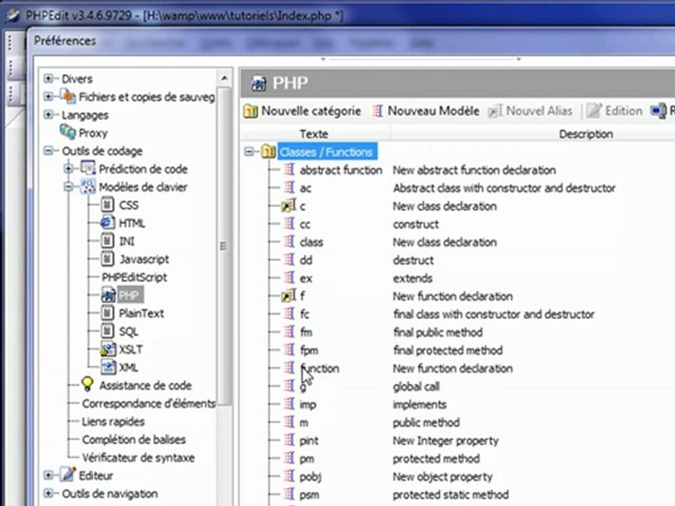Image resolution: width=675 pixels, height=506 pixels.
Task: Click the alias icon beside template c
Action: [x=288, y=206]
